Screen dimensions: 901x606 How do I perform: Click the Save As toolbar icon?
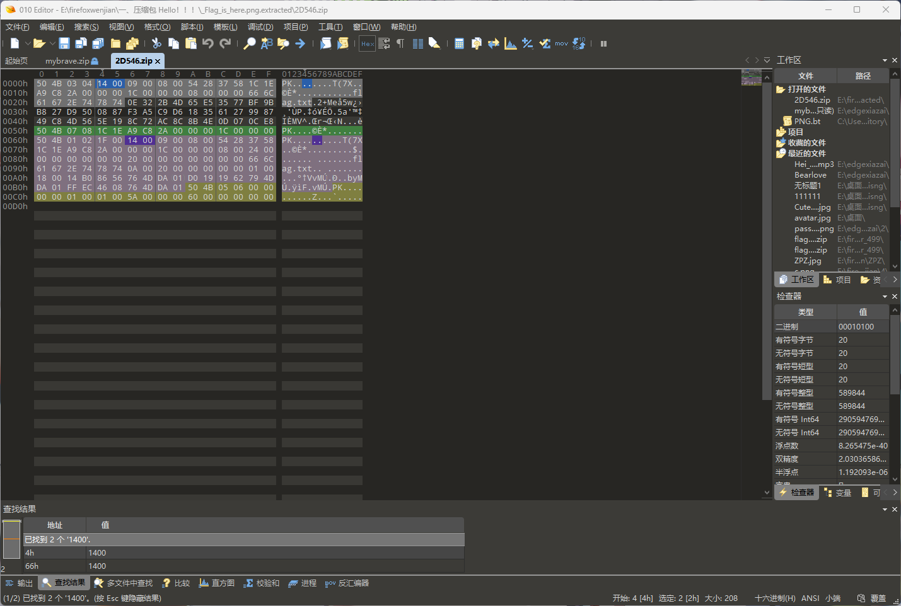click(x=81, y=43)
